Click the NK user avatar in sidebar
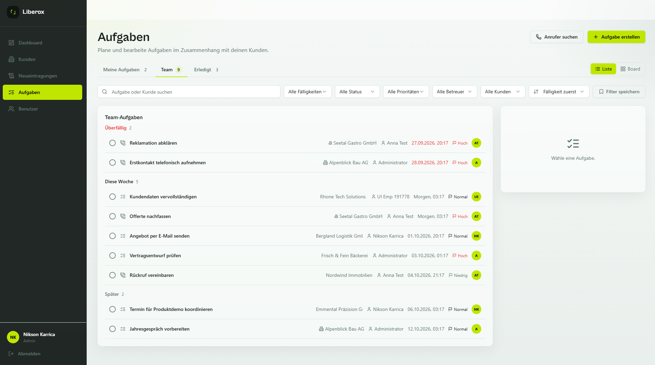Image resolution: width=655 pixels, height=365 pixels. point(13,337)
